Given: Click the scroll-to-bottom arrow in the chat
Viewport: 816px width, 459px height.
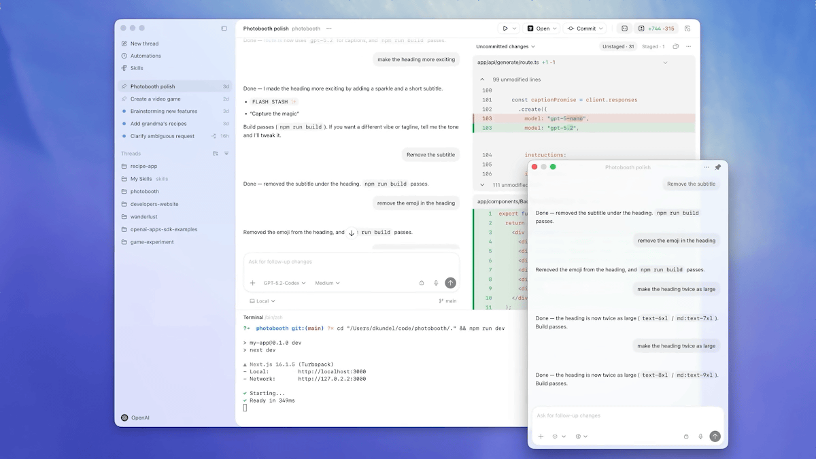Looking at the screenshot, I should (352, 233).
